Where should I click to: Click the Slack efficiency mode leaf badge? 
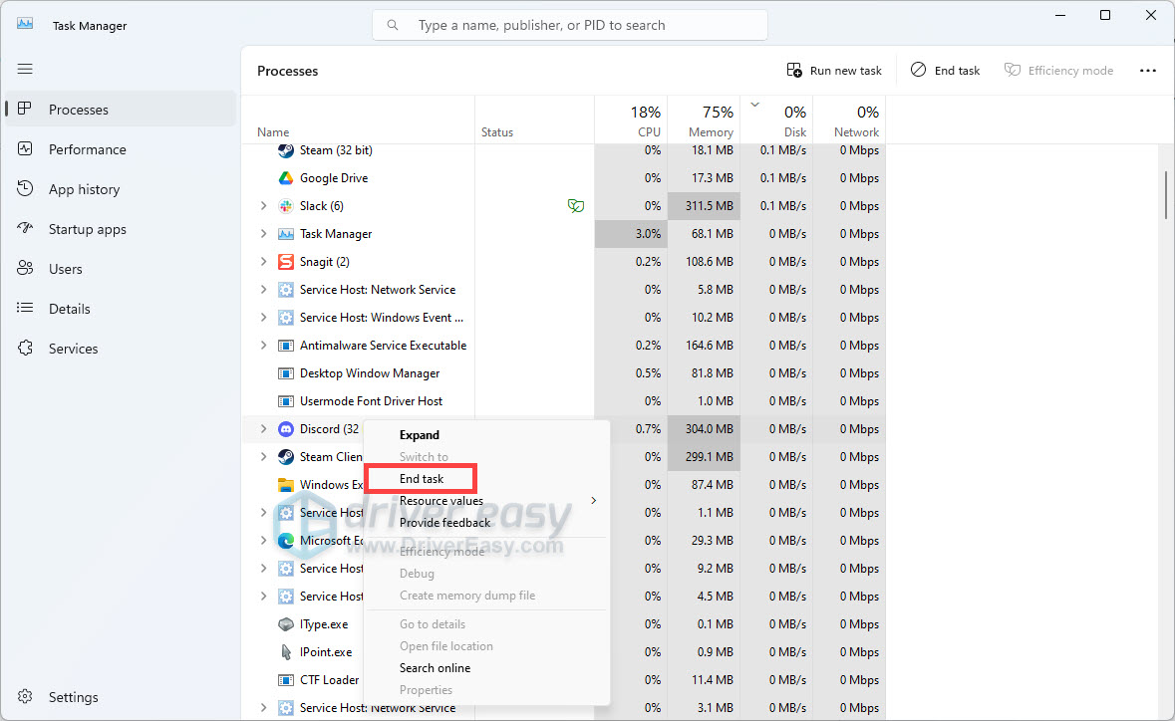[576, 205]
